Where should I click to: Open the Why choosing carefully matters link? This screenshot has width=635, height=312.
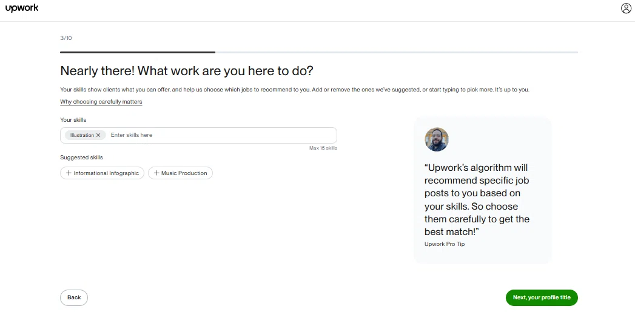tap(101, 102)
